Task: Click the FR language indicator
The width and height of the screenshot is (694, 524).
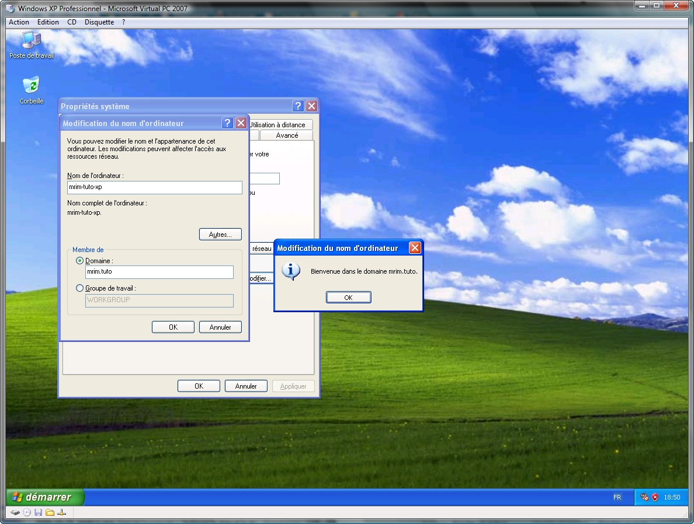Action: point(617,497)
